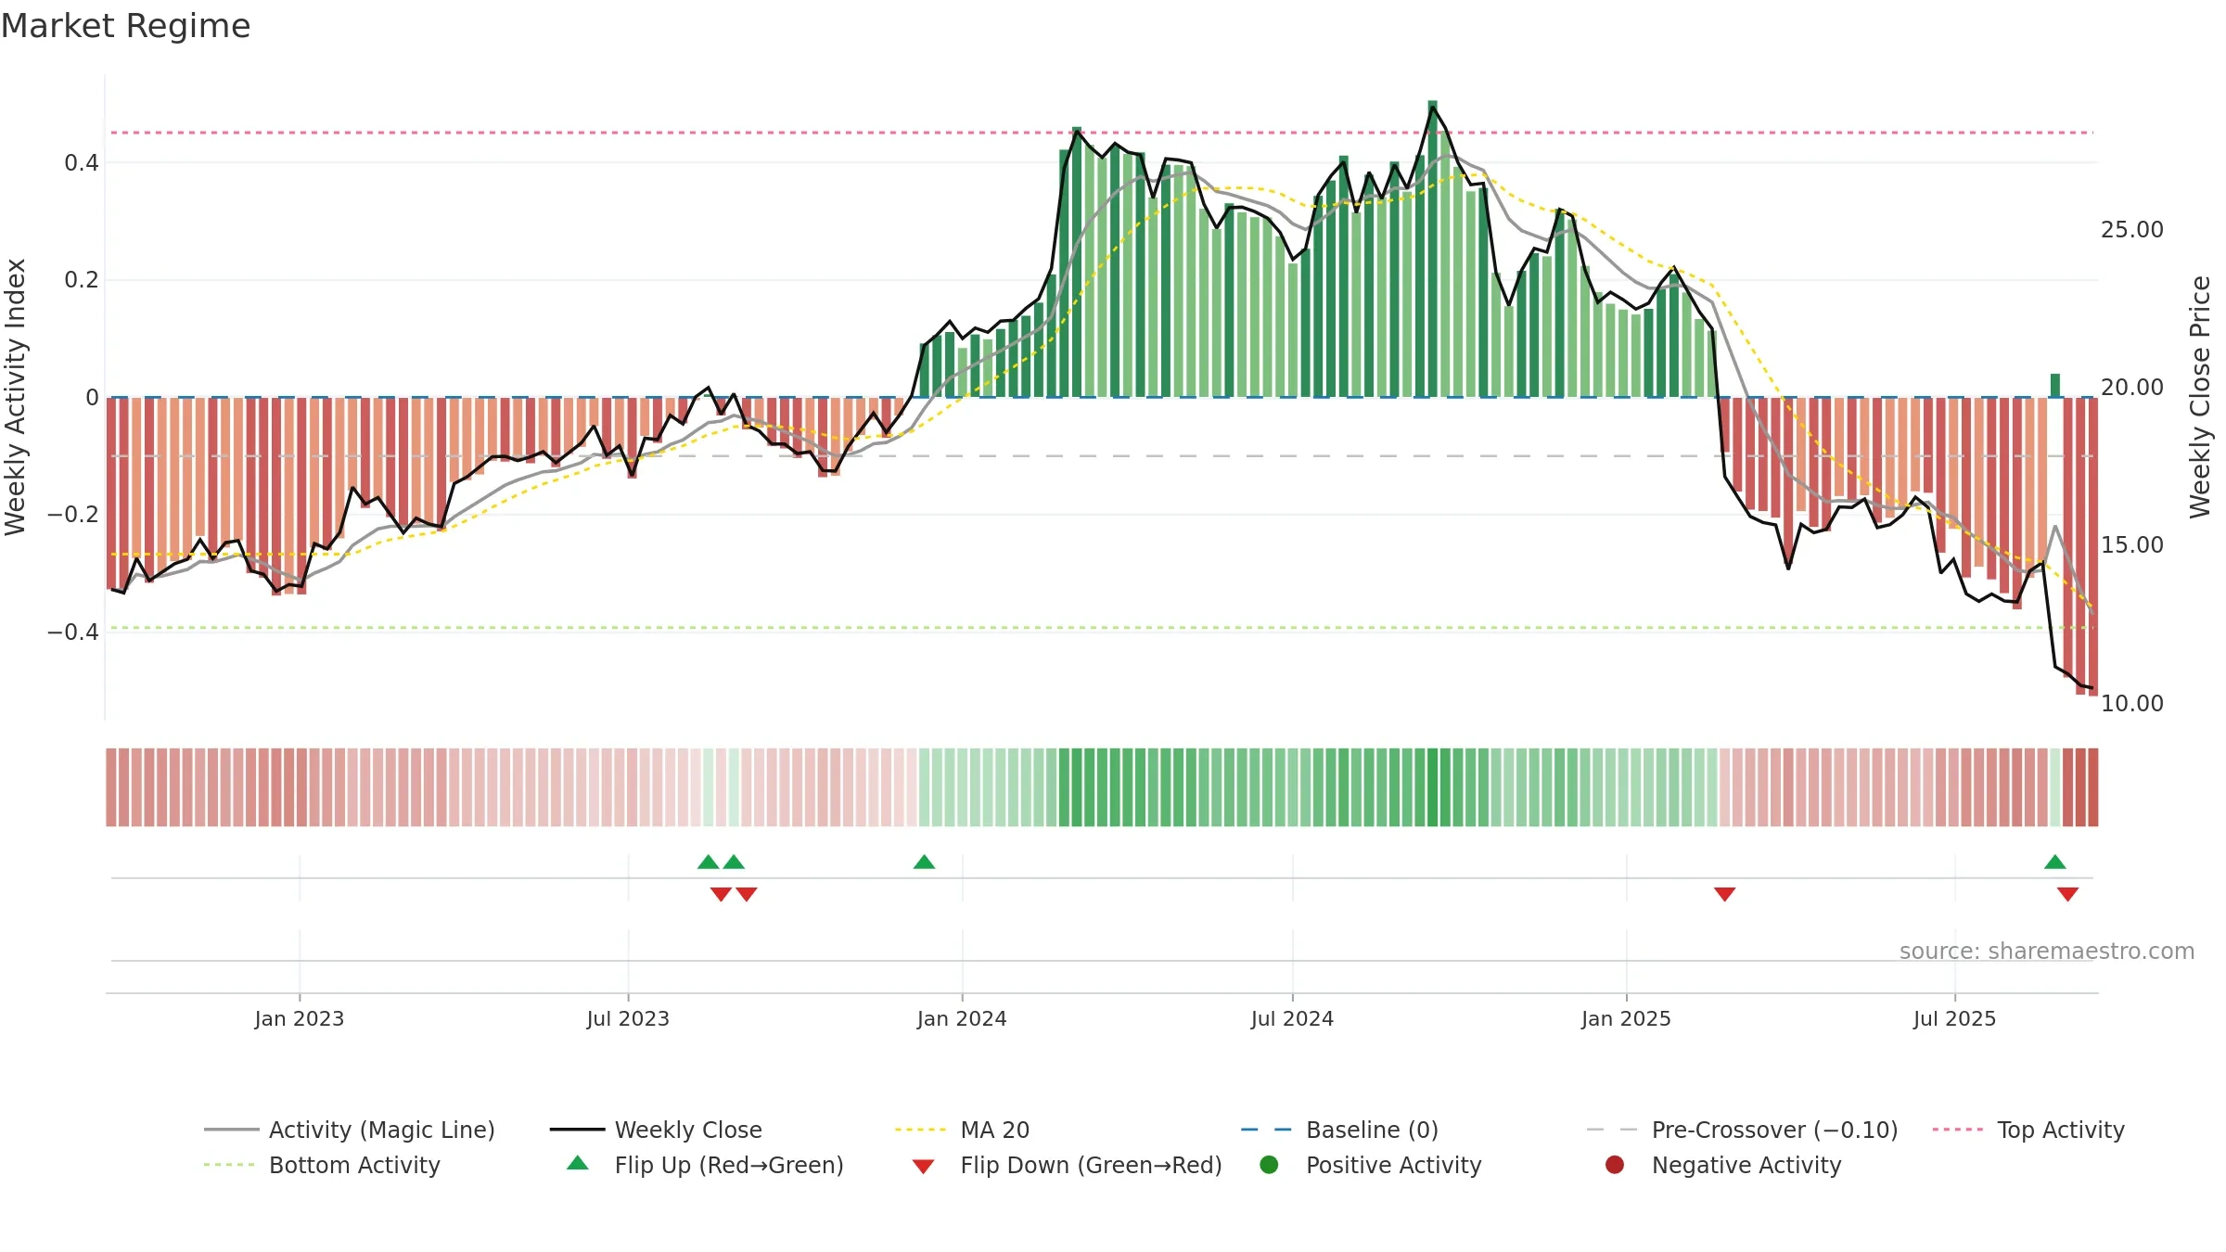Viewport: 2226px width, 1252px height.
Task: Click the Jan 2025 x-axis label
Action: (1626, 1018)
